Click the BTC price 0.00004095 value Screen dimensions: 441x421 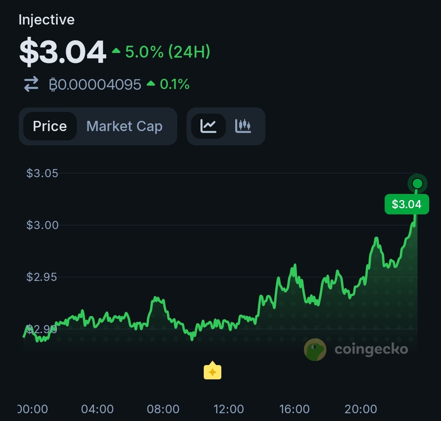tap(95, 85)
